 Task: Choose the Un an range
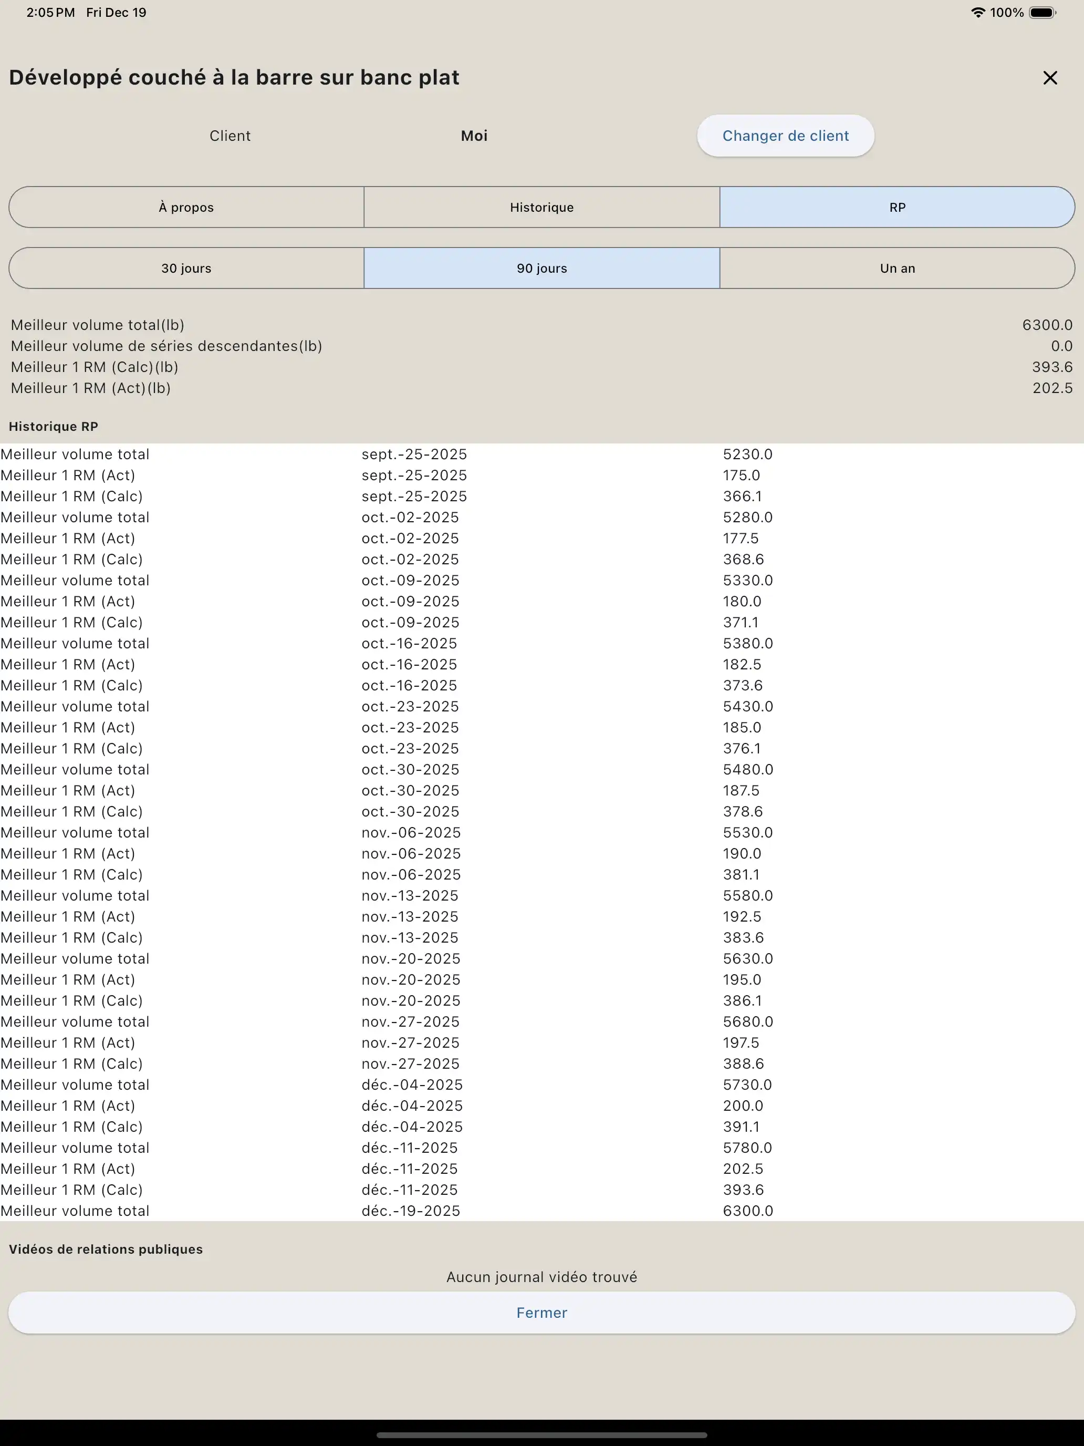coord(897,268)
